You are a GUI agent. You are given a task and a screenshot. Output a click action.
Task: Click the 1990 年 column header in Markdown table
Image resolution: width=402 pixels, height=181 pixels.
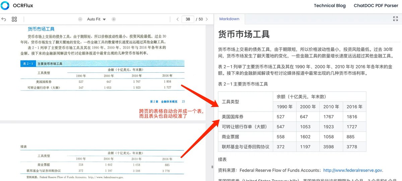point(284,107)
